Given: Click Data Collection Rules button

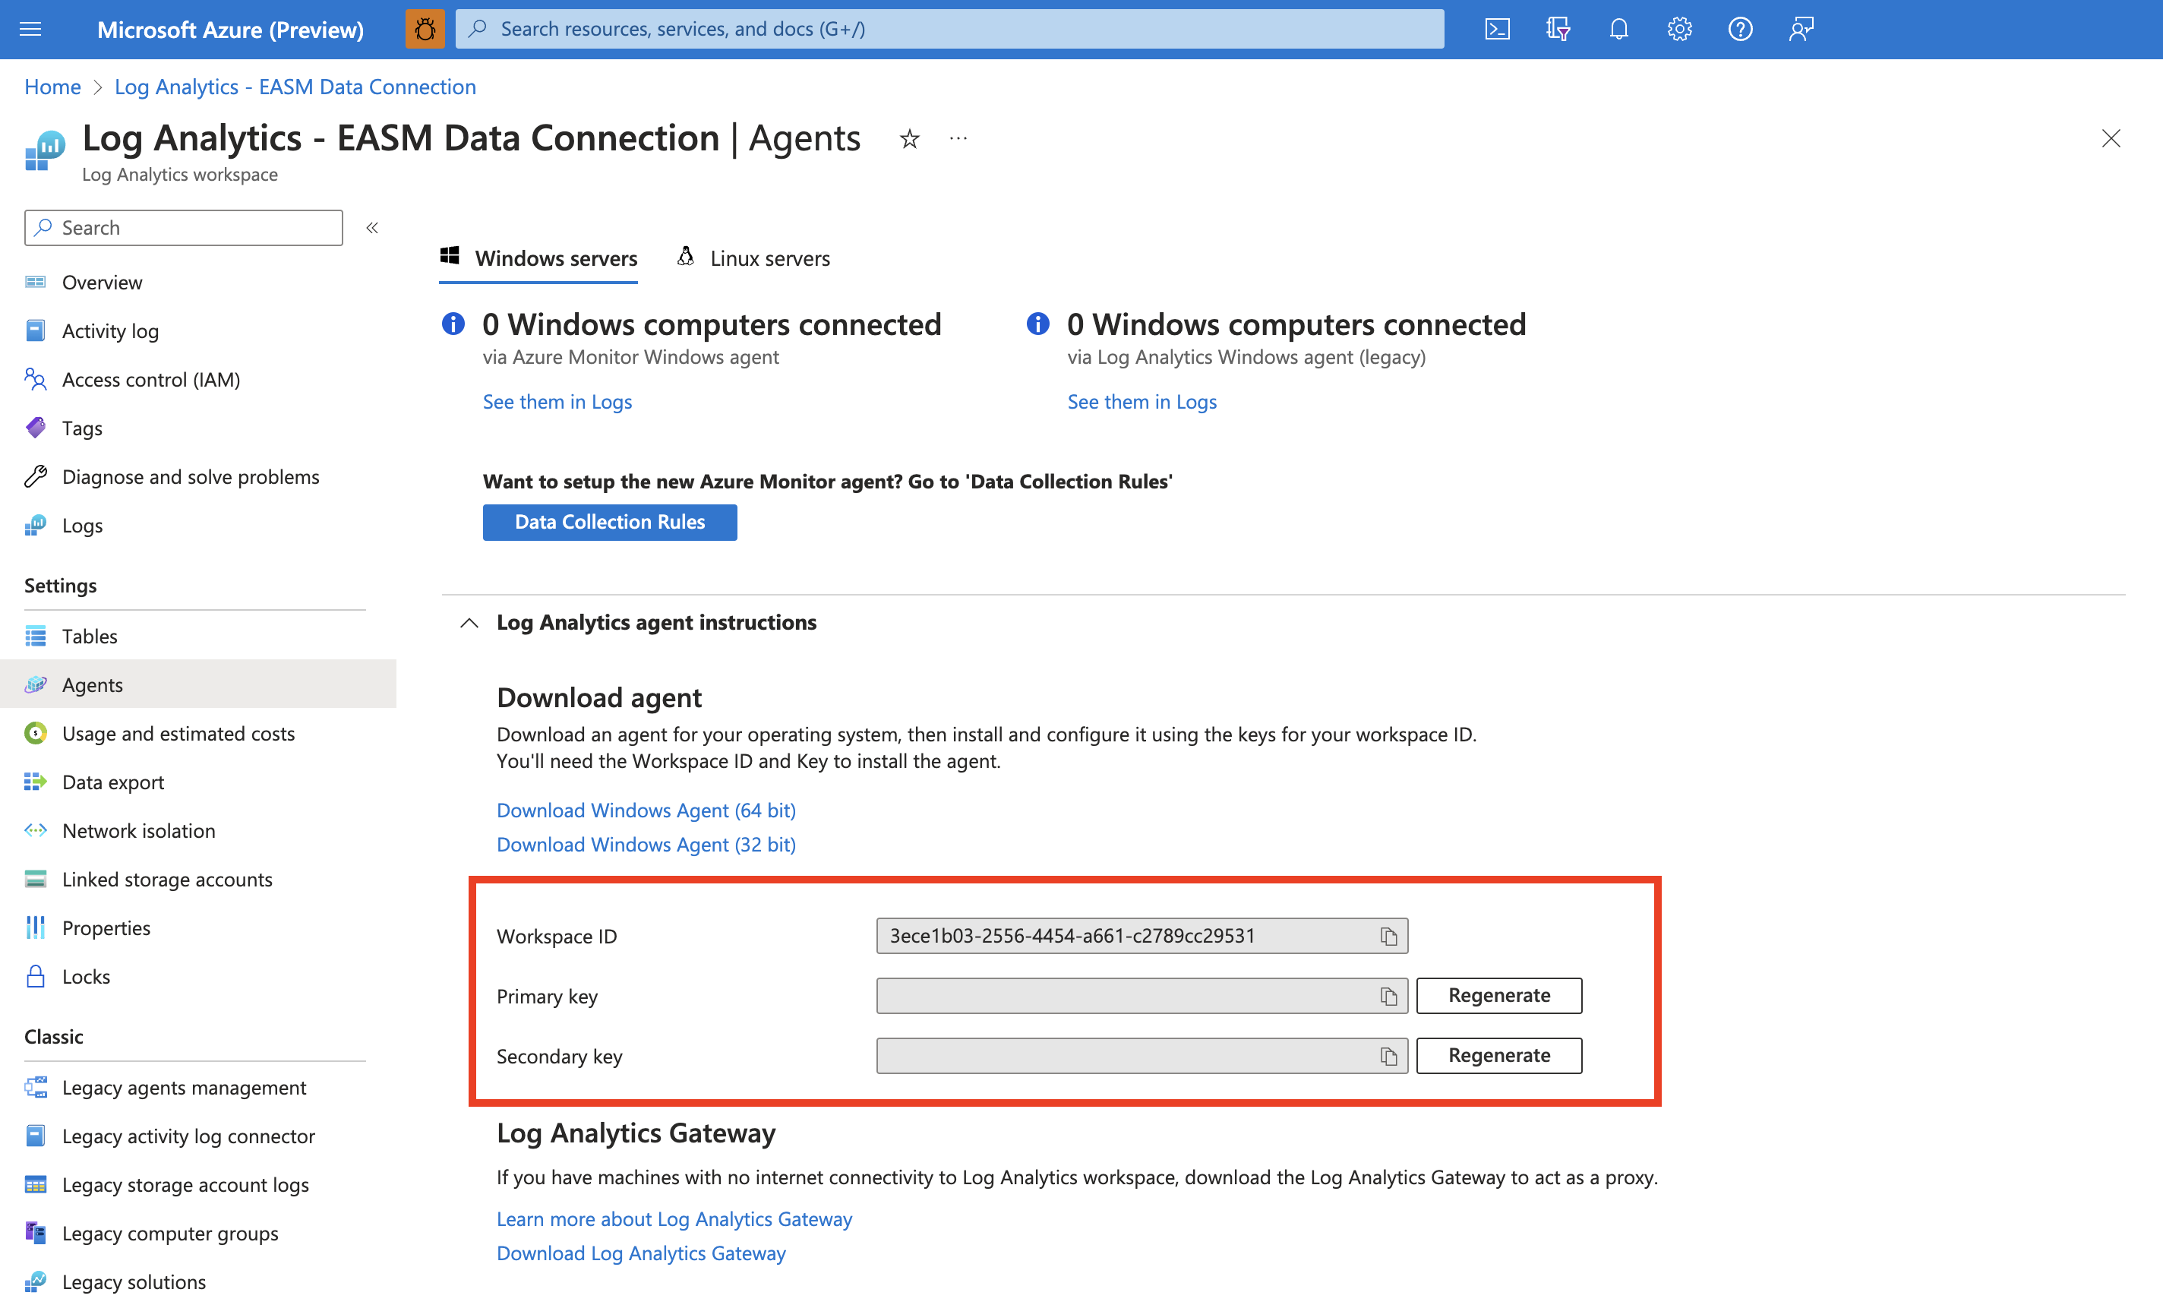Looking at the screenshot, I should tap(609, 520).
